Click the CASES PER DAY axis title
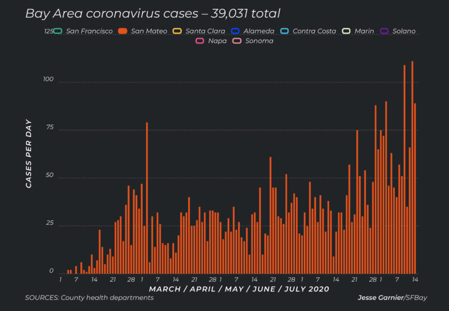 [x=29, y=154]
